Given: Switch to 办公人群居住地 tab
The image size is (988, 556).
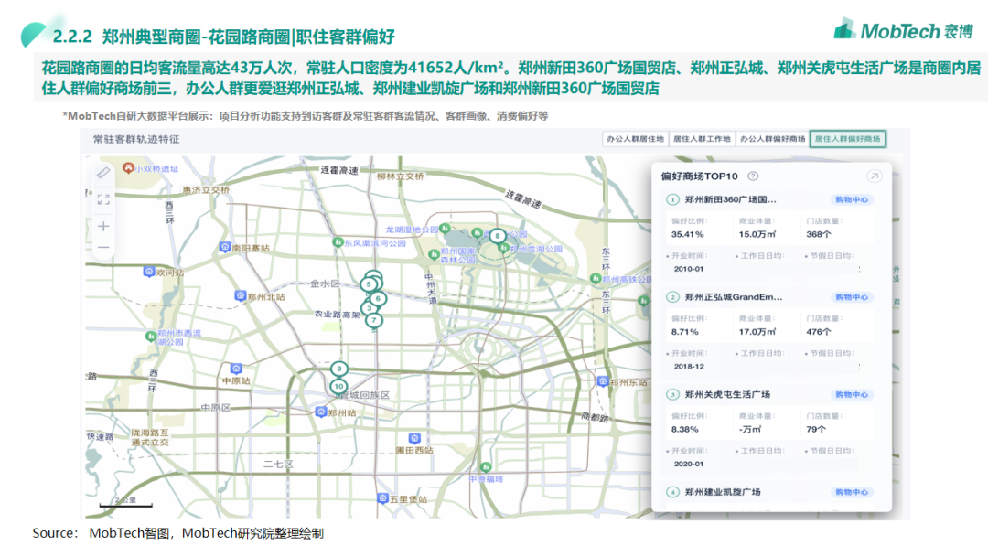Looking at the screenshot, I should point(634,139).
